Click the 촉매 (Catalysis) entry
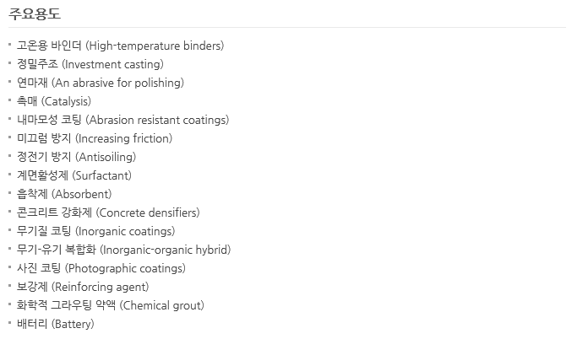This screenshot has width=577, height=339. pyautogui.click(x=54, y=101)
